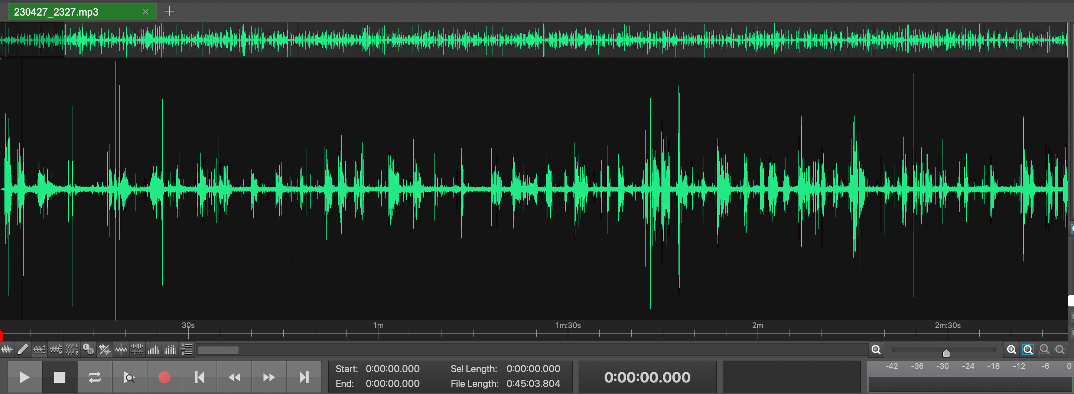This screenshot has width=1074, height=394.
Task: Click the 30s mark on the timeline ruler
Action: [188, 325]
